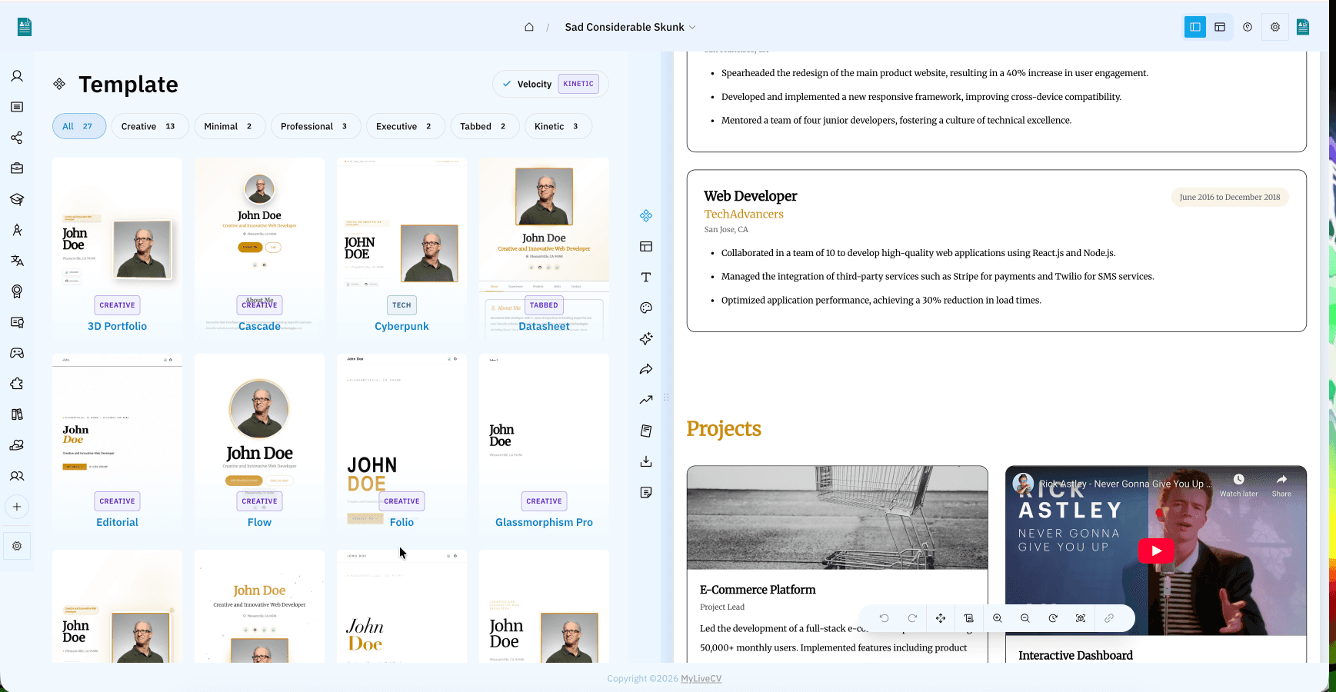Screen dimensions: 1336x692
Task: Open the references people icon
Action: (17, 476)
